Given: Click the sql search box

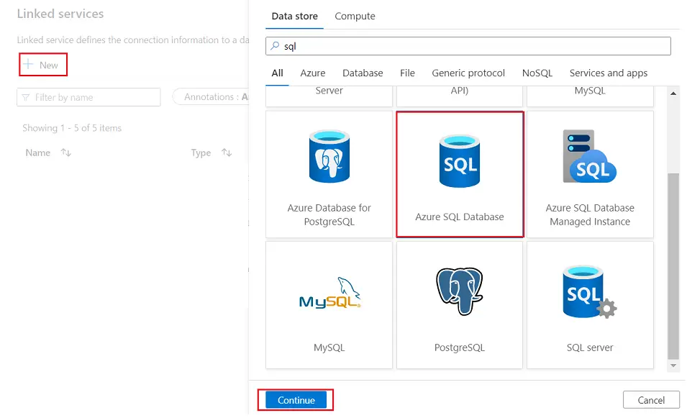Looking at the screenshot, I should coord(468,46).
